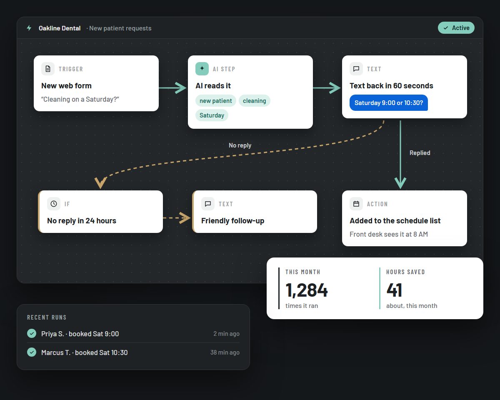500x400 pixels.
Task: Click the sparkle icon on the AI Step card
Action: [202, 69]
